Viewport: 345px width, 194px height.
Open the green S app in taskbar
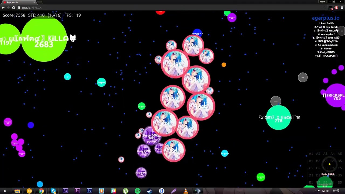113,191
